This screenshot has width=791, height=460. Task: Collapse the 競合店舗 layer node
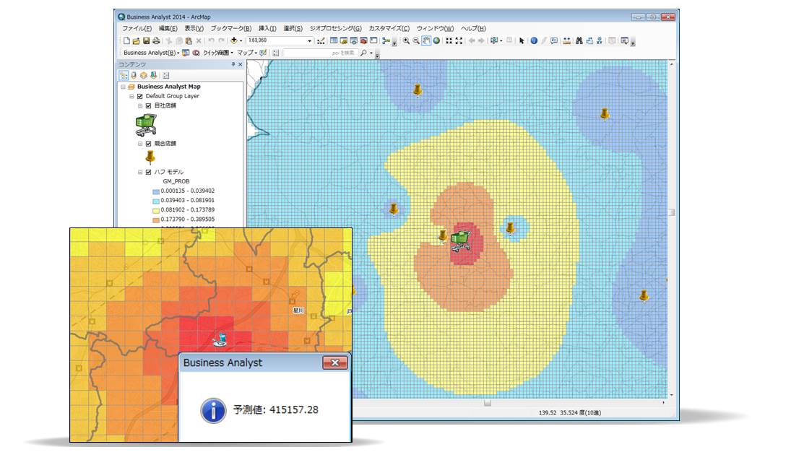click(x=140, y=144)
